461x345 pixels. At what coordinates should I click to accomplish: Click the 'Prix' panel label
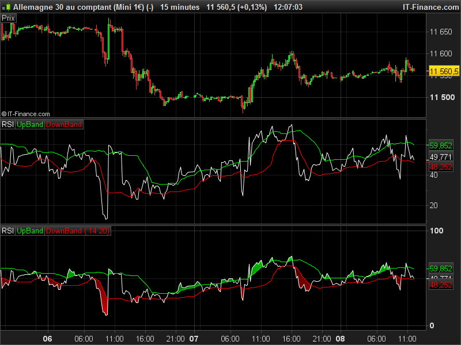[8, 18]
